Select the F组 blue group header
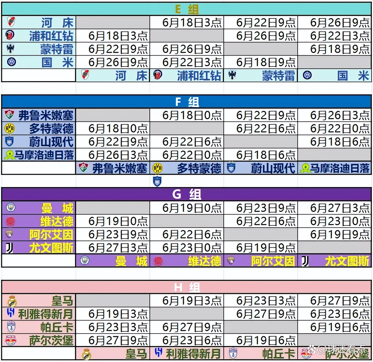 coord(186,102)
